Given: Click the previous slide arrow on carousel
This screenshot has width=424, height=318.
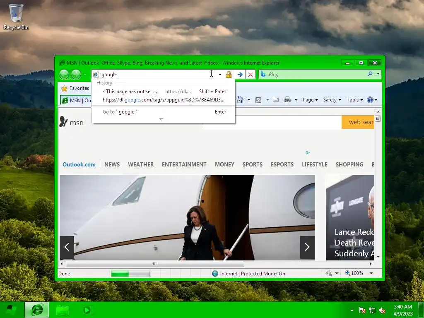Looking at the screenshot, I should pyautogui.click(x=67, y=247).
